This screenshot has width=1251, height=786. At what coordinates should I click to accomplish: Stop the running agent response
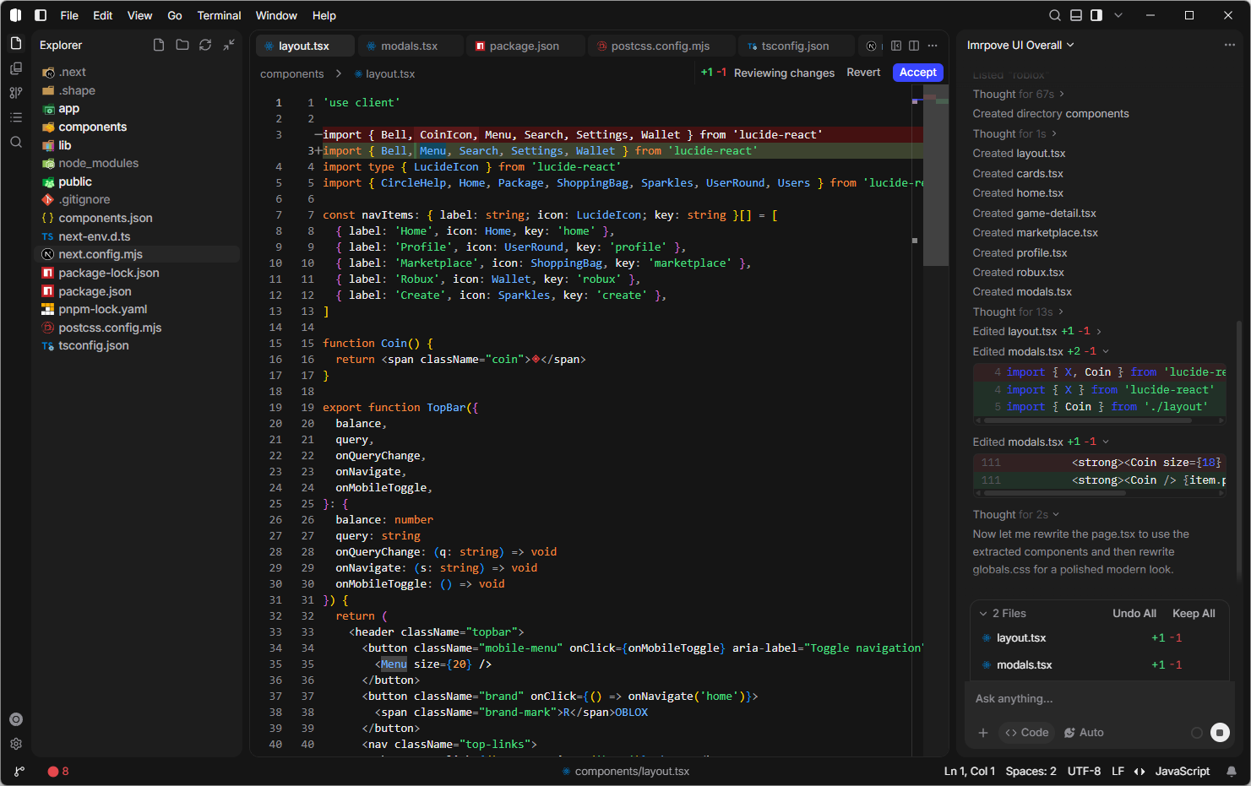1220,733
